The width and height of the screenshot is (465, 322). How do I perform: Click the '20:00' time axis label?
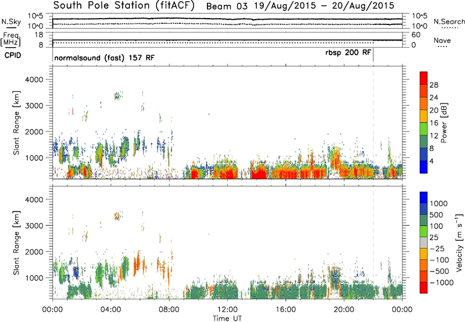click(344, 310)
